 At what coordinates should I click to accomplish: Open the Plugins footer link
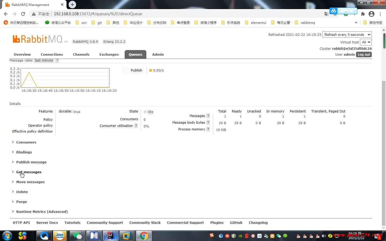pyautogui.click(x=217, y=223)
